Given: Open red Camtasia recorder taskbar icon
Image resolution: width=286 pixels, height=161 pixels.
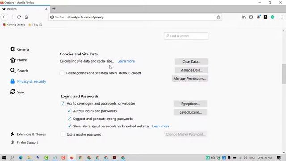Looking at the screenshot, I should click(63, 157).
